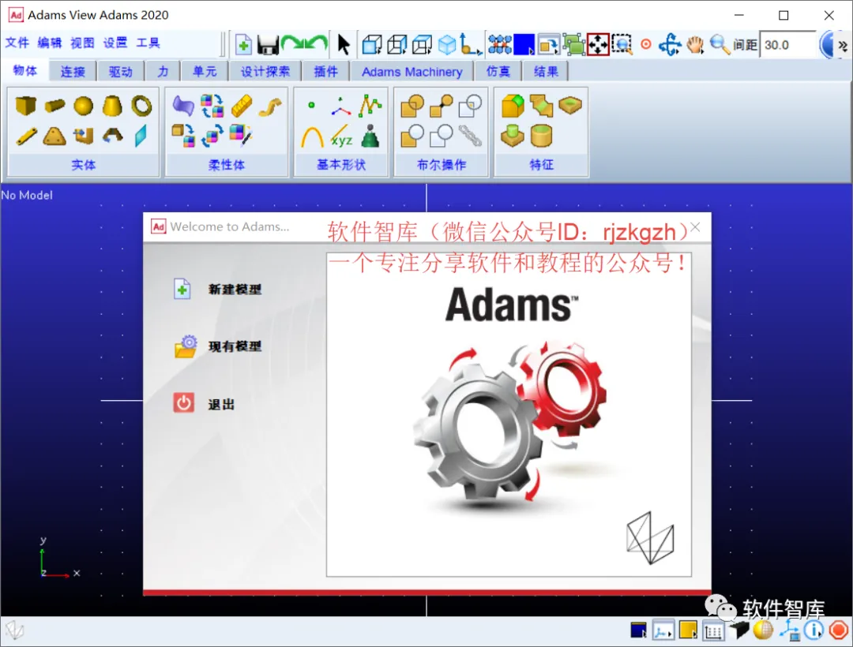Click the yellow ruler flexible body icon

[x=242, y=106]
